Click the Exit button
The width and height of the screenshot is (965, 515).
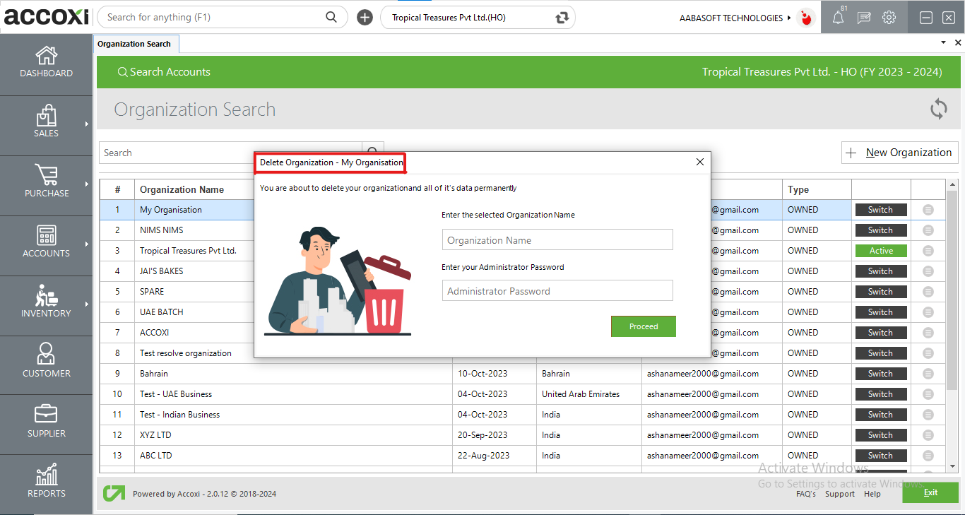click(930, 492)
